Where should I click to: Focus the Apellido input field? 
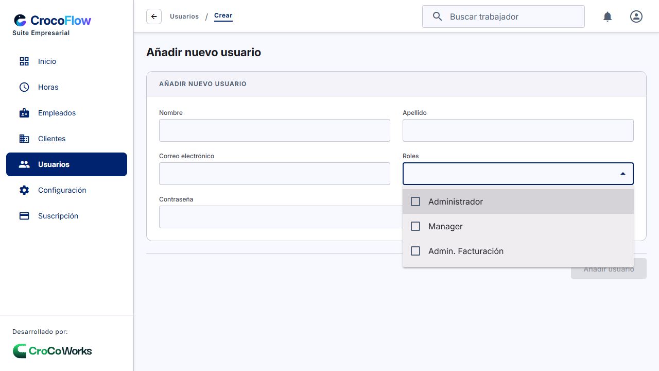518,130
